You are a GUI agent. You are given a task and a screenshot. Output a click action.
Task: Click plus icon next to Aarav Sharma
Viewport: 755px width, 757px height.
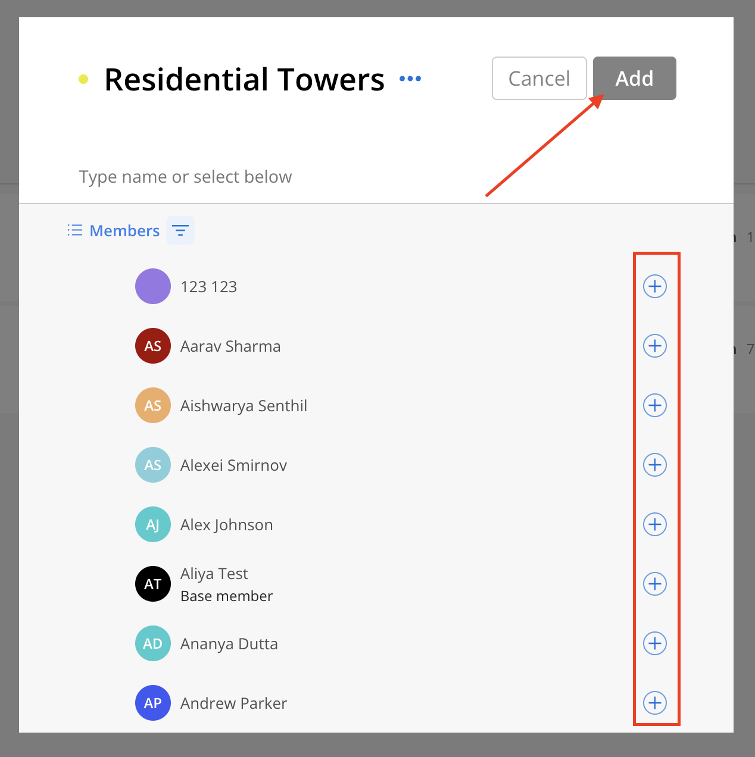(654, 346)
